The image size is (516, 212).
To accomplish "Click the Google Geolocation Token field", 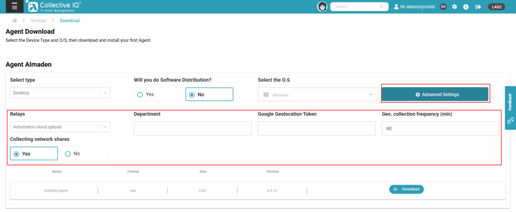I will tap(316, 128).
